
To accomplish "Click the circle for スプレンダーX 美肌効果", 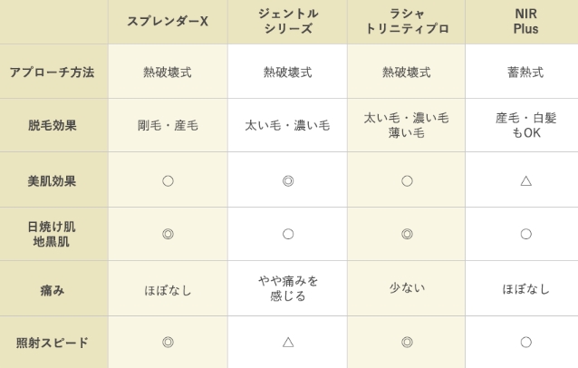I will pyautogui.click(x=168, y=181).
